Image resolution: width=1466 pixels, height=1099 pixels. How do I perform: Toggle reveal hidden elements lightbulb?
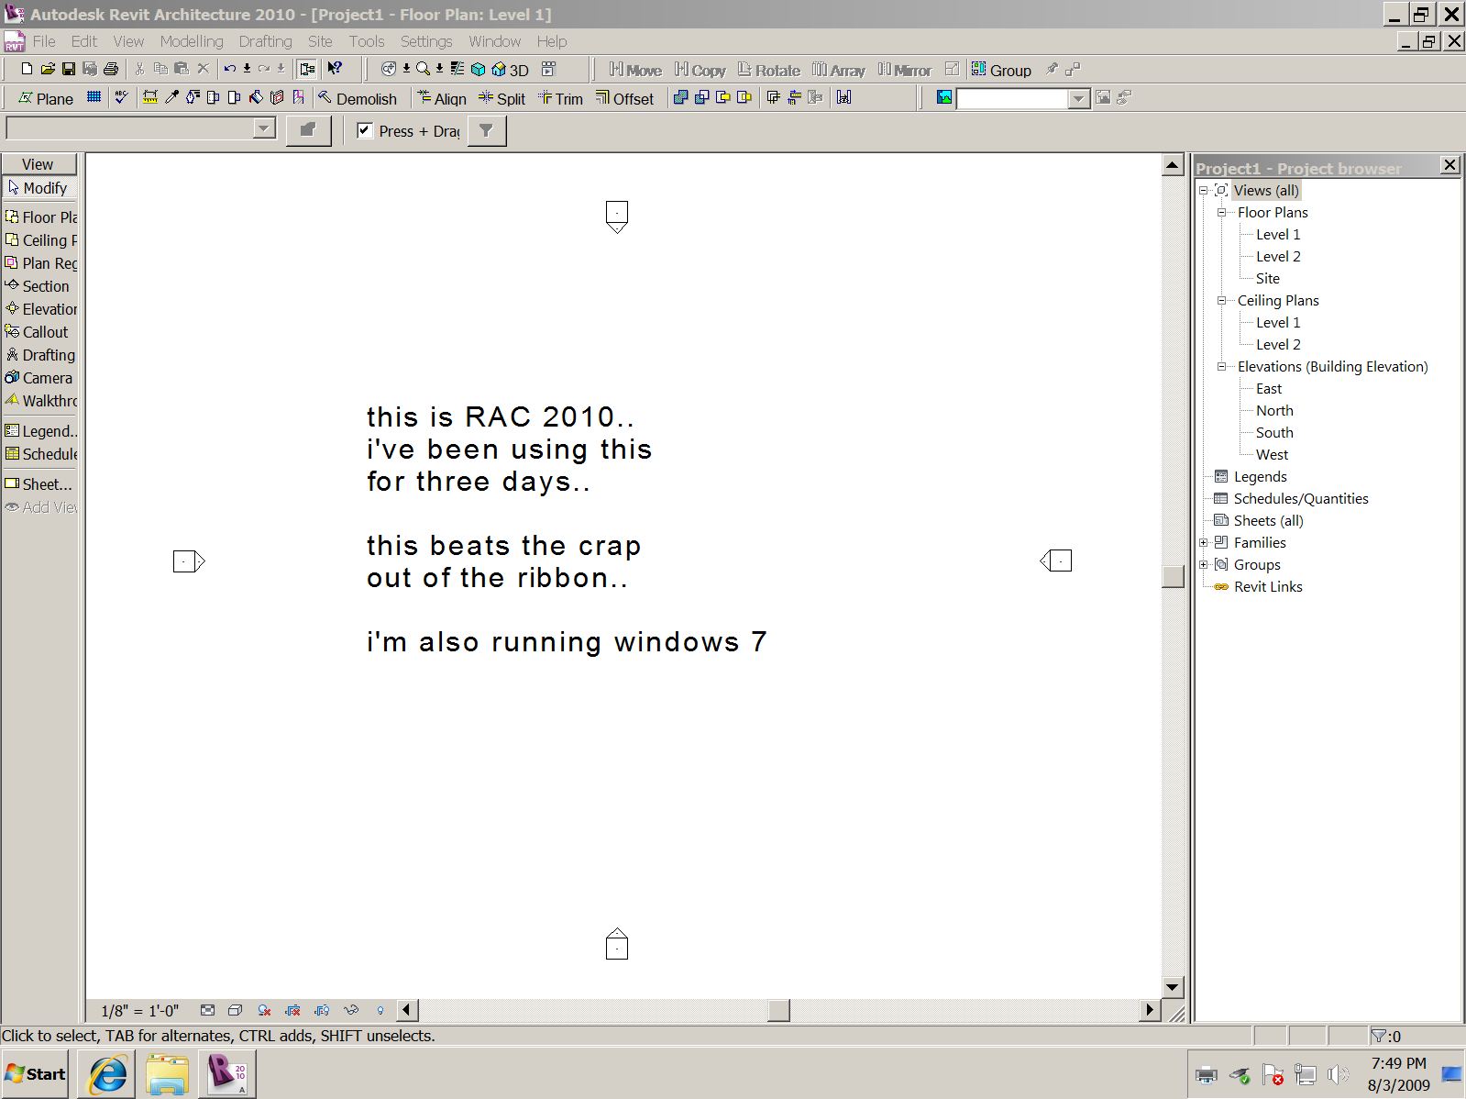coord(380,1010)
